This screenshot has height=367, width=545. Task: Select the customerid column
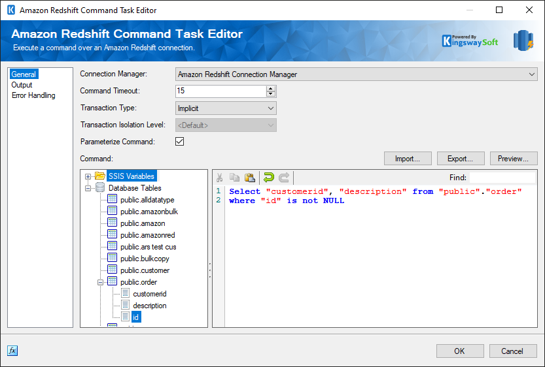coord(150,294)
